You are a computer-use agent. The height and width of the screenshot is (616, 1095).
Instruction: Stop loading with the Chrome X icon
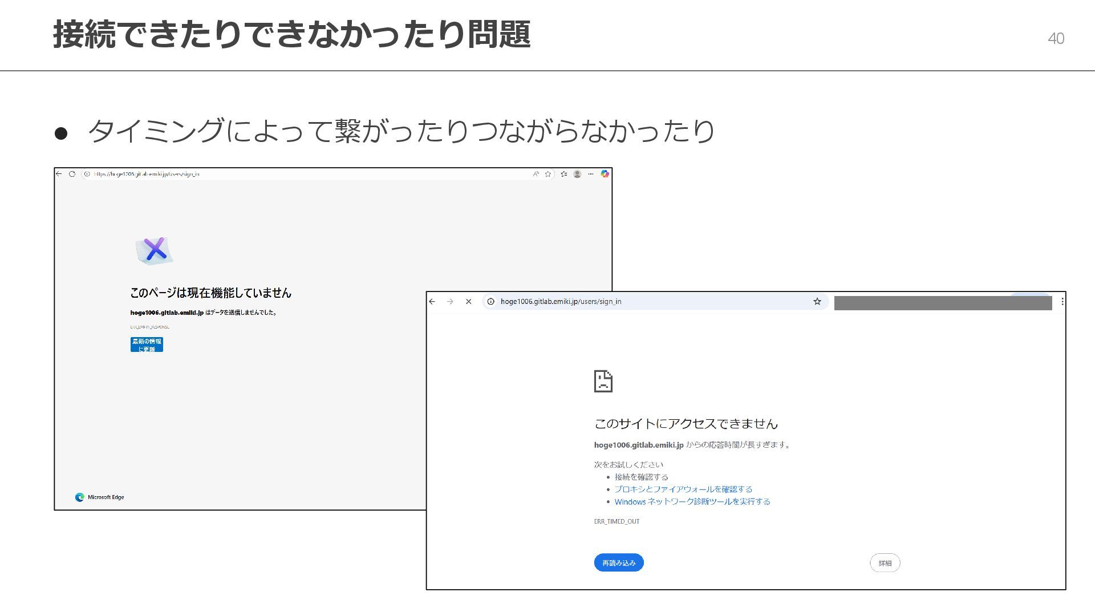(x=469, y=302)
